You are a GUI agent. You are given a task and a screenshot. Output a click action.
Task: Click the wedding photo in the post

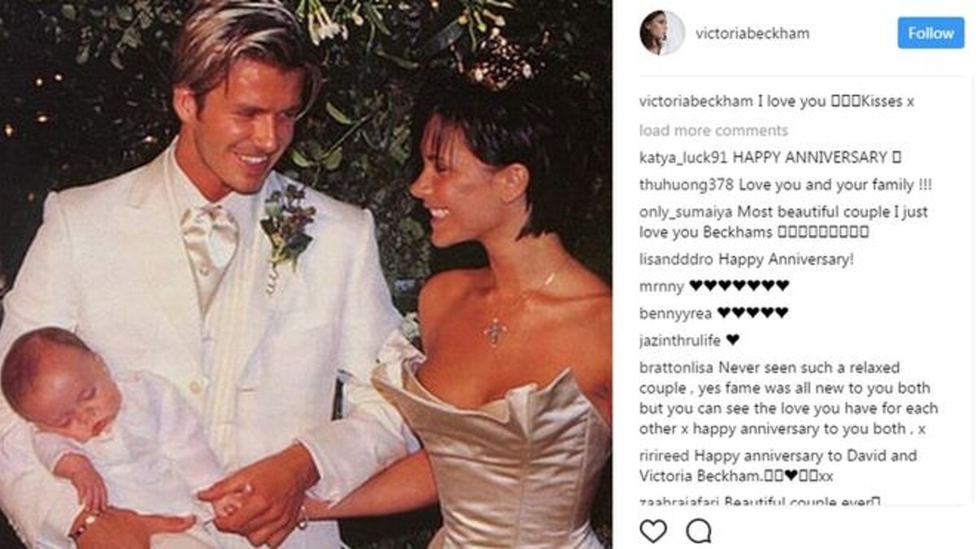[x=306, y=274]
